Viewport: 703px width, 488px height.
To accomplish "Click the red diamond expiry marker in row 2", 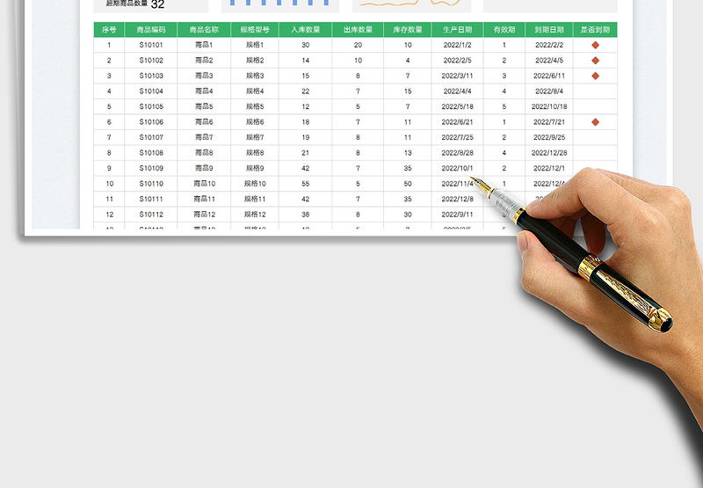I will (x=595, y=61).
